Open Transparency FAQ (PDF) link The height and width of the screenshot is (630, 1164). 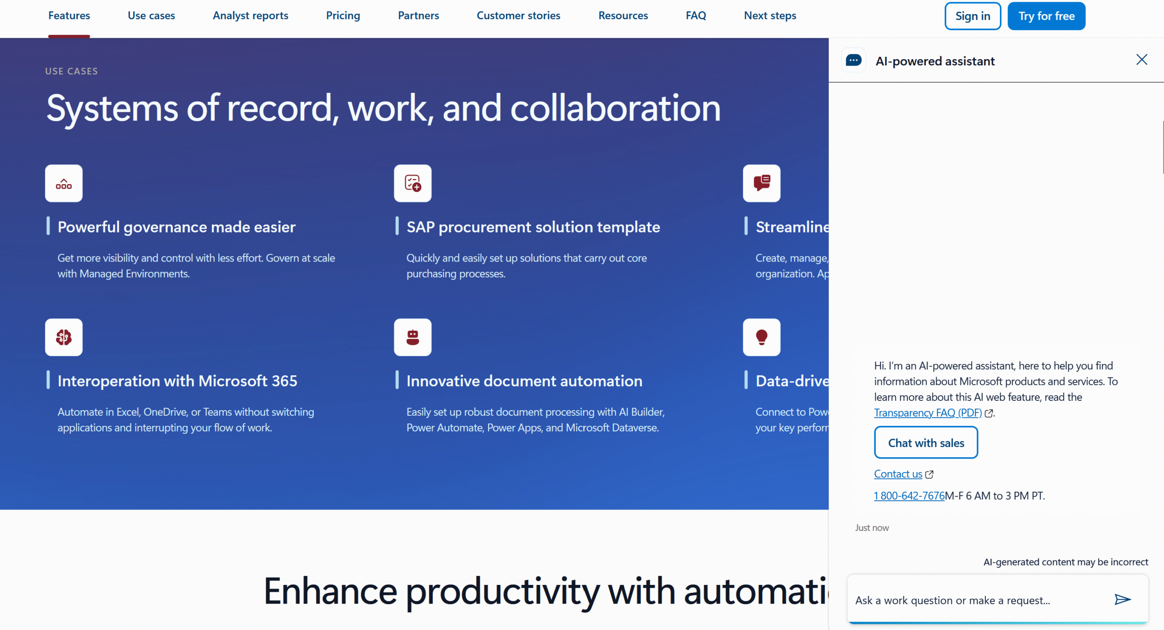pos(928,413)
